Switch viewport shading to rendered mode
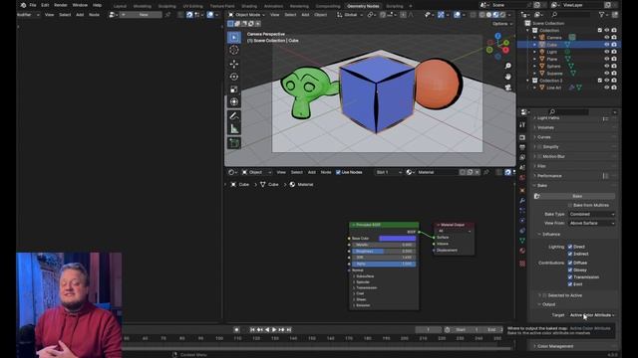 point(502,15)
